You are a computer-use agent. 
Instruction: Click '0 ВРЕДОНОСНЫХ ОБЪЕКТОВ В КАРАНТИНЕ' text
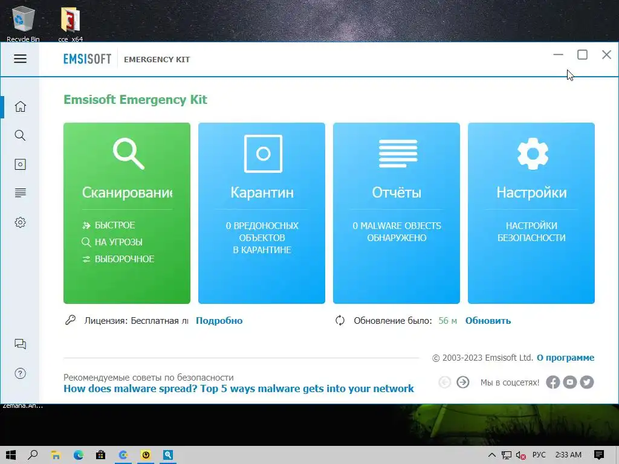coord(262,237)
